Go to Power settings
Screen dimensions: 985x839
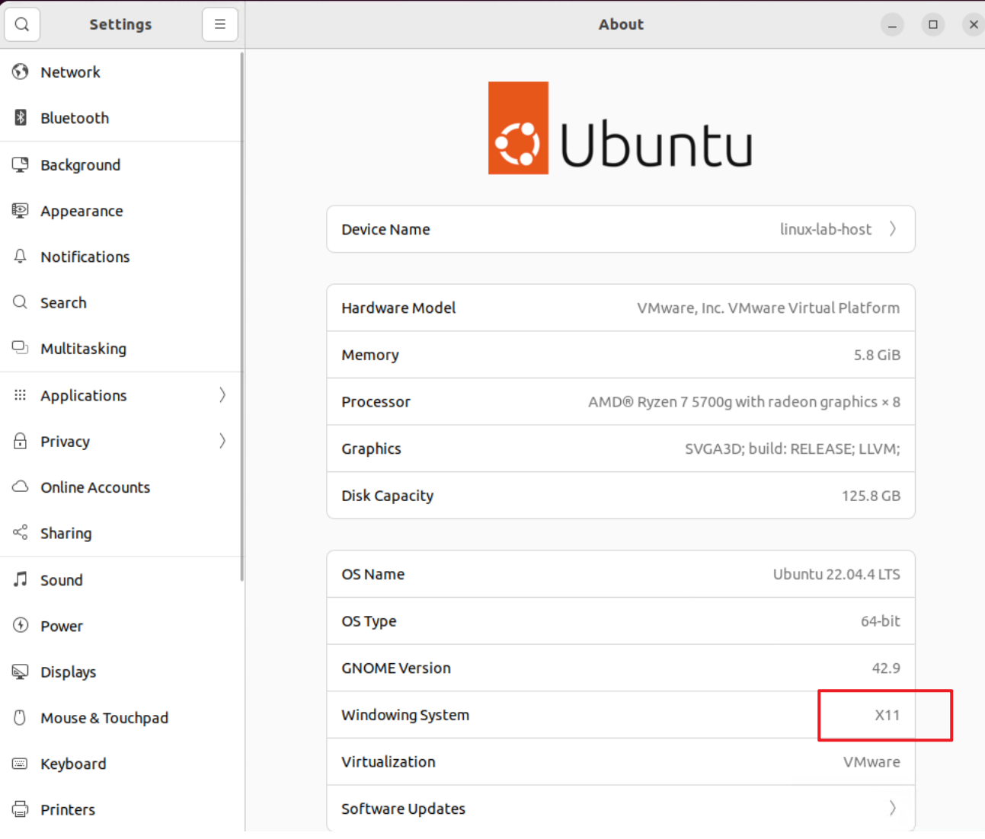122,626
